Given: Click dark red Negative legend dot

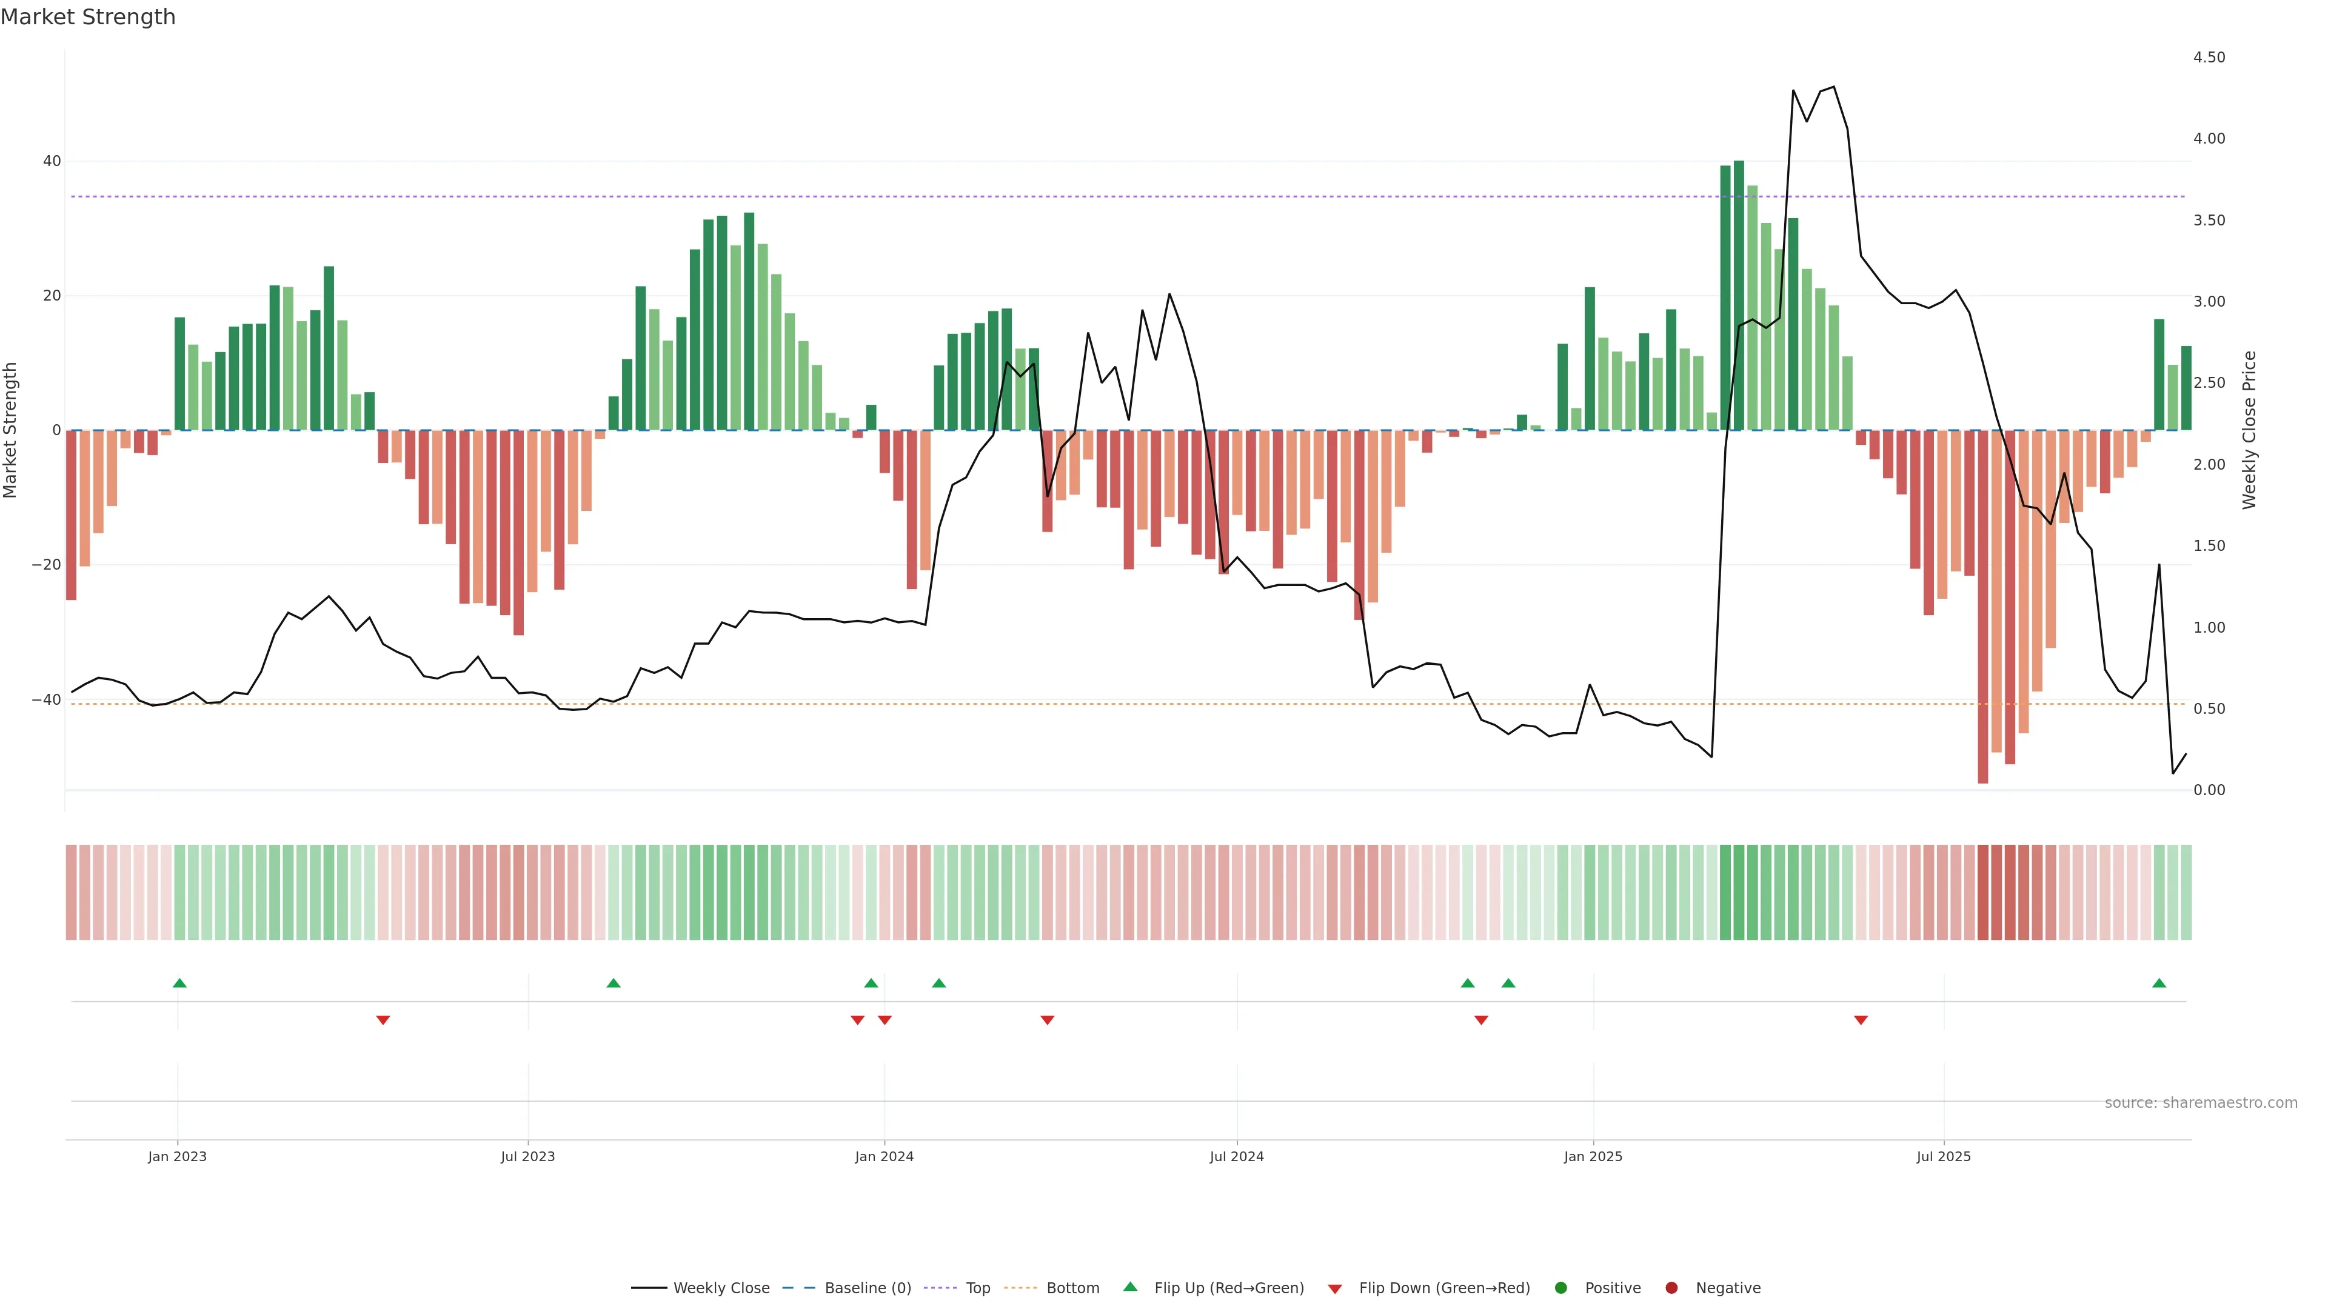Looking at the screenshot, I should tap(1671, 1288).
